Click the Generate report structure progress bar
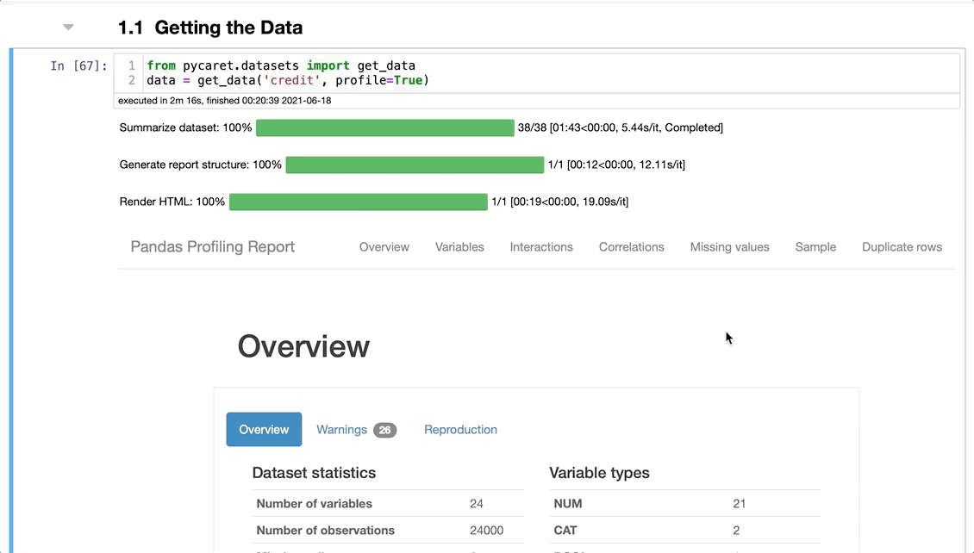The height and width of the screenshot is (553, 974). click(x=415, y=165)
